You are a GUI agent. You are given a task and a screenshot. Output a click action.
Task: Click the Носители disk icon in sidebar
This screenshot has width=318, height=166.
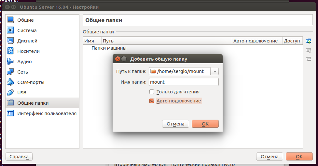(x=10, y=51)
